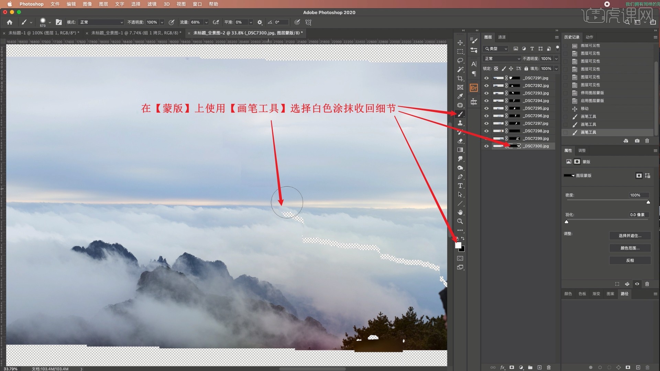The image size is (660, 371).
Task: Click the _DSC7298.jpg layer mask thumbnail
Action: pos(515,131)
